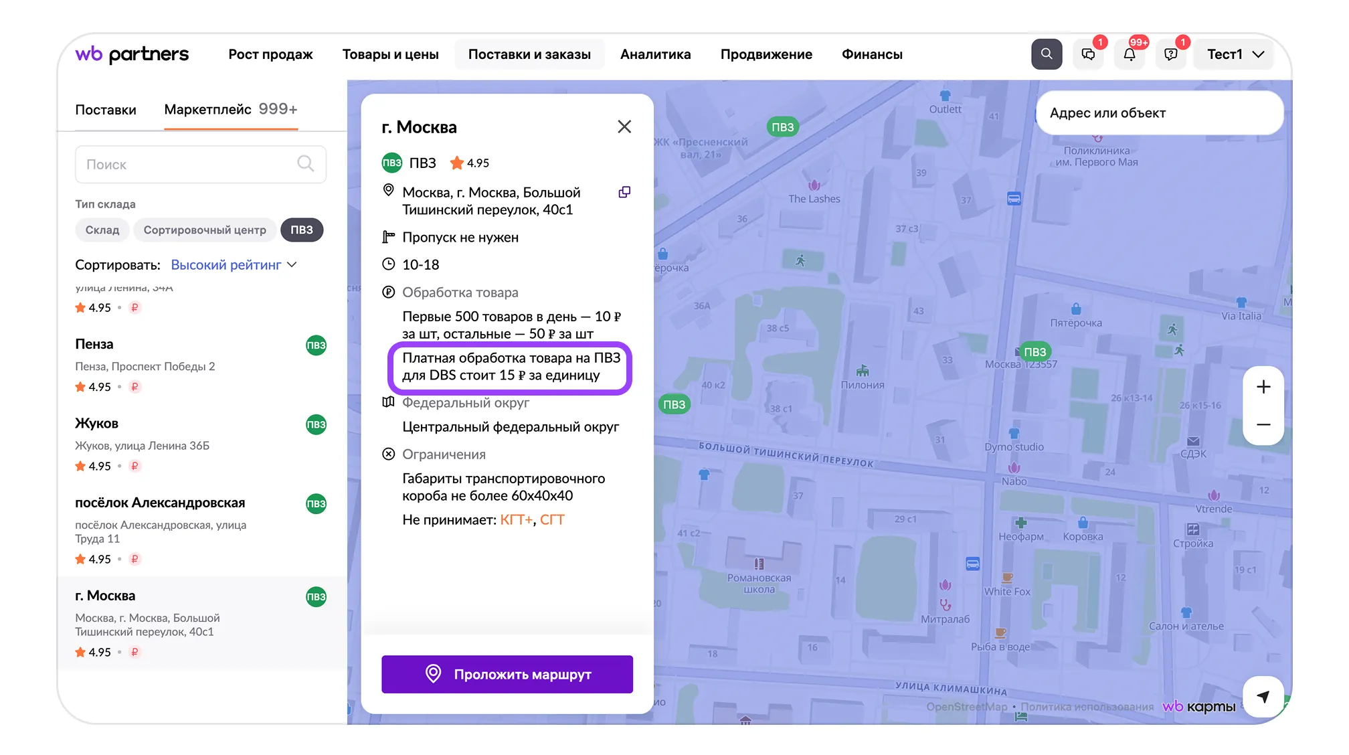Open the help question icon
Screen dimensions: 1349x755
click(x=1170, y=54)
